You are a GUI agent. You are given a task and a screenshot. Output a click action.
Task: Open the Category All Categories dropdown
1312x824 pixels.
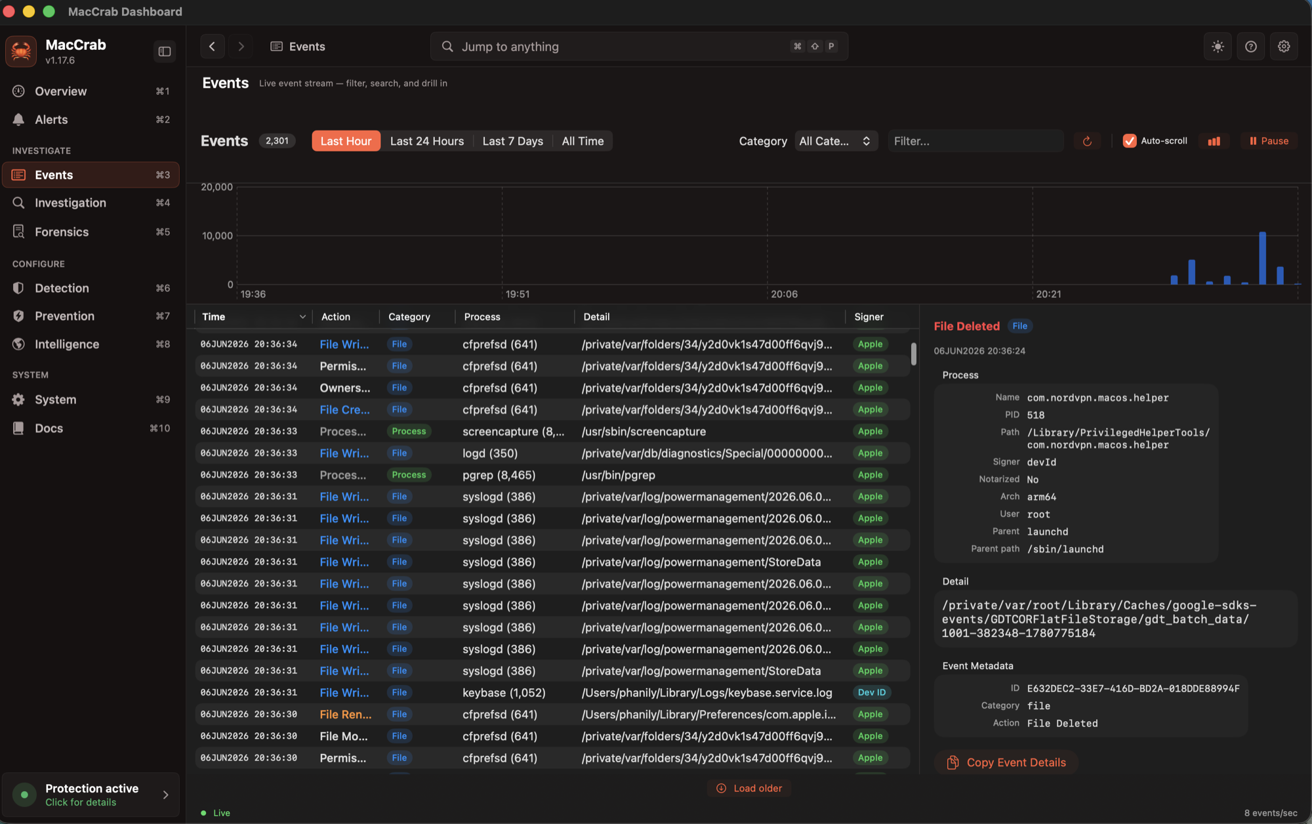point(836,141)
